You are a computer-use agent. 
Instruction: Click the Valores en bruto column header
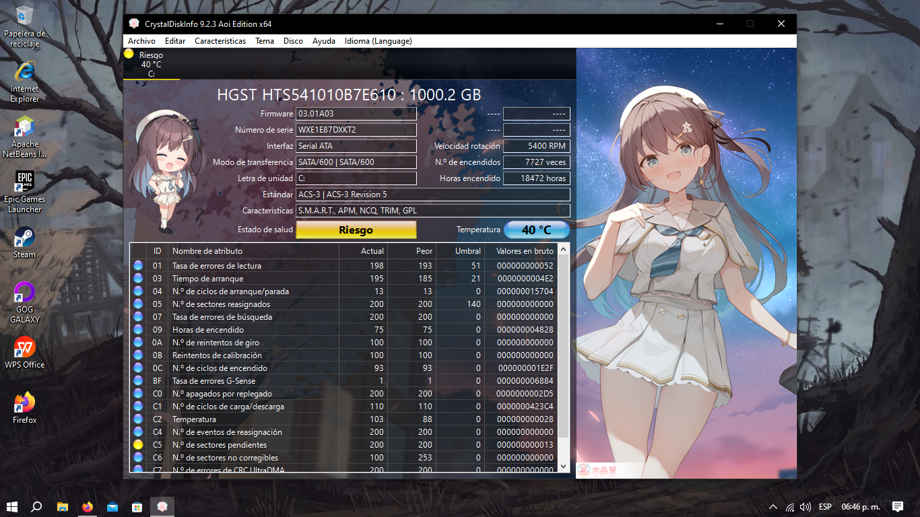(x=524, y=251)
